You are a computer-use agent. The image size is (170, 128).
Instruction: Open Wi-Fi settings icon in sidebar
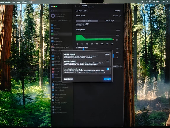[52, 25]
